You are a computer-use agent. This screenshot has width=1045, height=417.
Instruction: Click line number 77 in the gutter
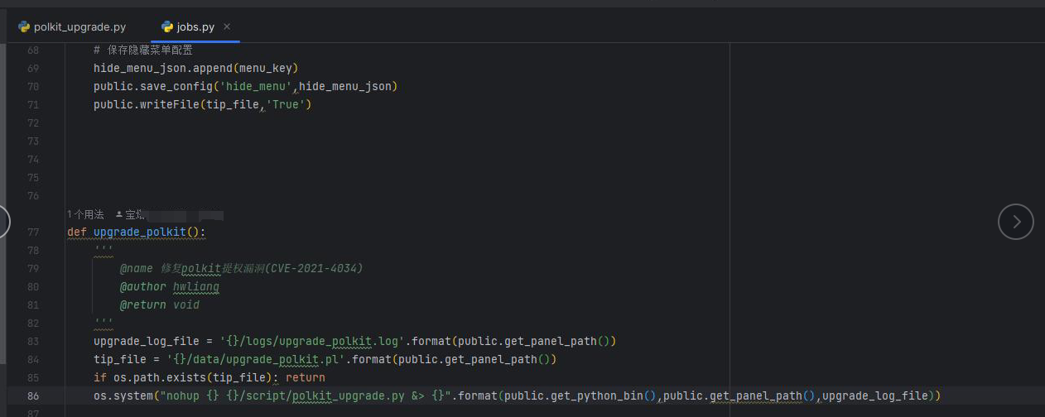[x=33, y=232]
